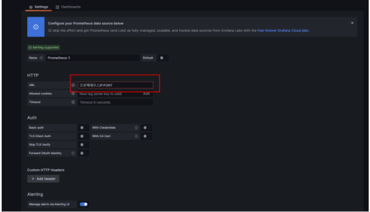This screenshot has height=212, width=370.
Task: Toggle the Default data source switch
Action: pyautogui.click(x=163, y=58)
